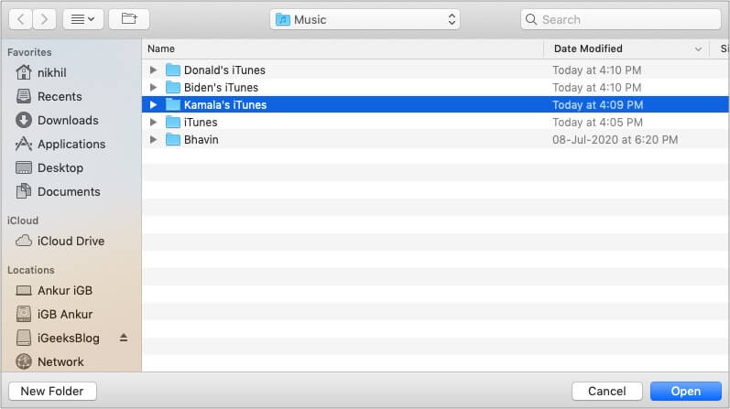Click iTunes date Today at 4:05 PM
Viewport: 730px width, 409px height.
pos(597,123)
